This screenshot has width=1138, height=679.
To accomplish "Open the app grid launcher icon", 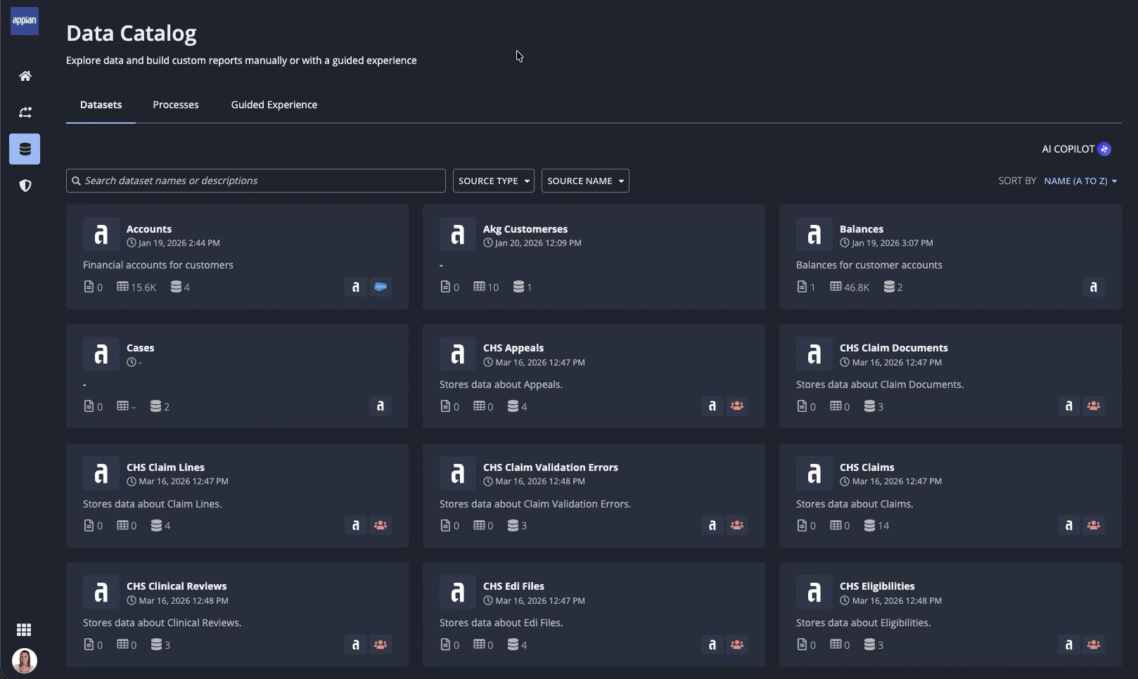I will 24,630.
